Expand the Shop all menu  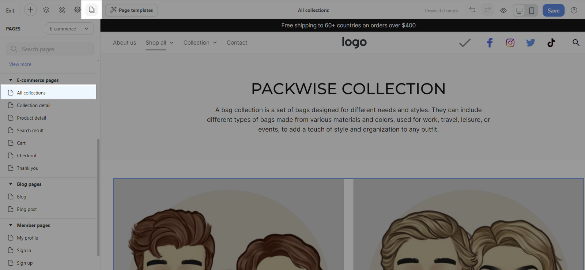pos(159,42)
